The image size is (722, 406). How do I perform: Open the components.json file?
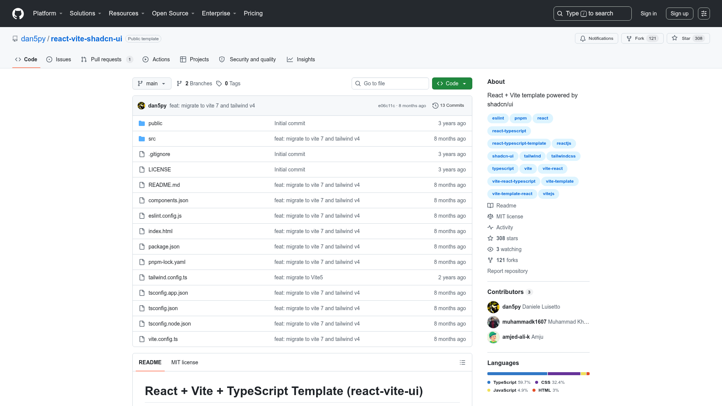[x=168, y=200]
